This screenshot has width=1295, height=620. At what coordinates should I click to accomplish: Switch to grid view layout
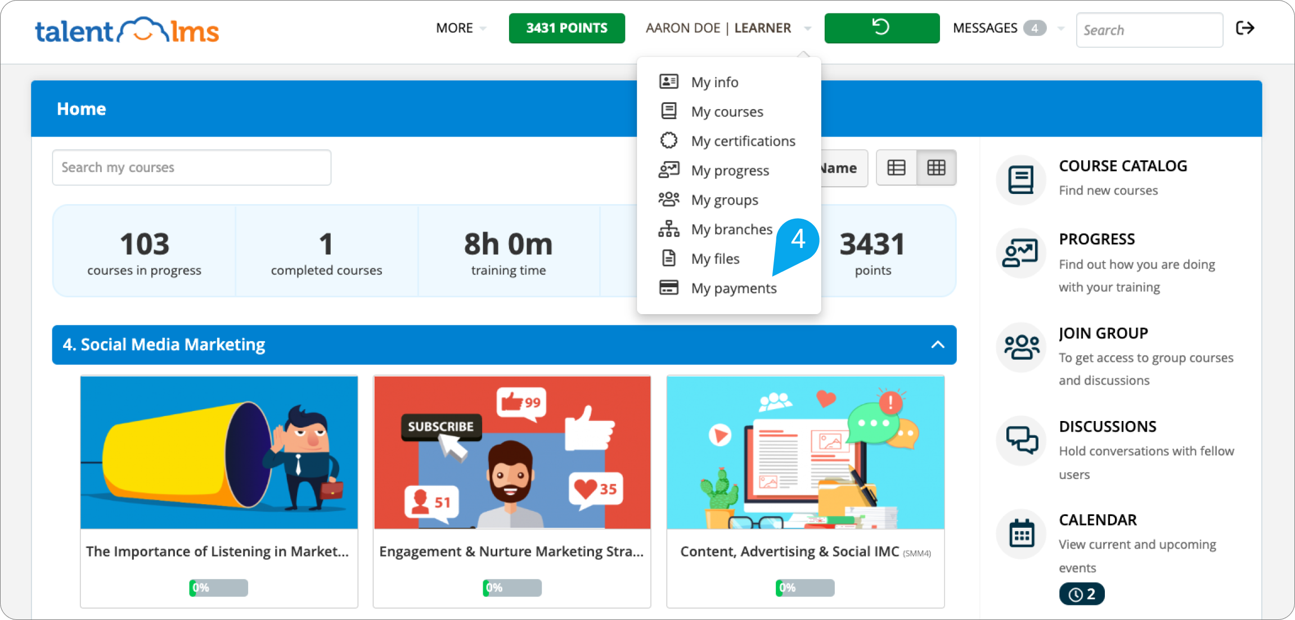pos(937,168)
